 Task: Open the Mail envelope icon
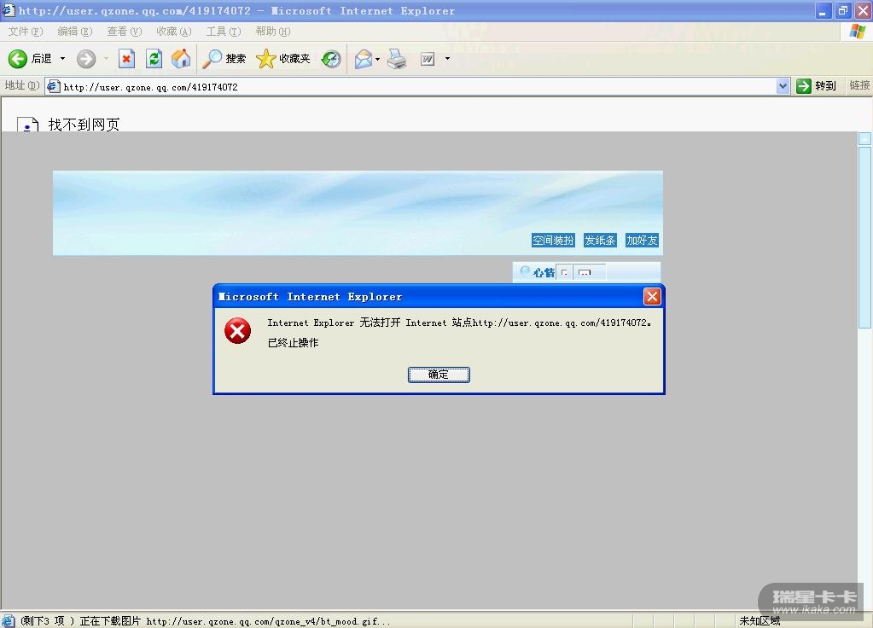point(363,59)
